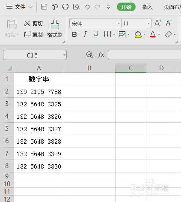Switch to the 插入 tab
This screenshot has height=202, width=181.
point(147,7)
